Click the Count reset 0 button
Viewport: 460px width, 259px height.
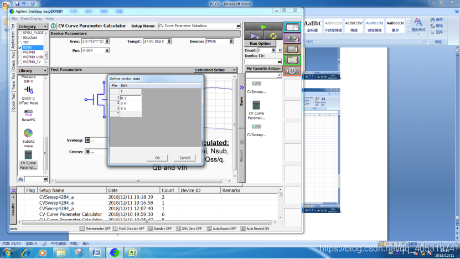tap(280, 50)
